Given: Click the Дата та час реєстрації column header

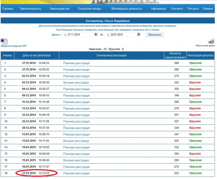Looking at the screenshot, I should 36,56.
